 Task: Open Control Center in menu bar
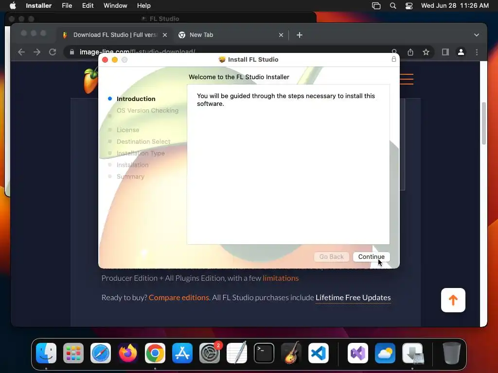(x=409, y=6)
